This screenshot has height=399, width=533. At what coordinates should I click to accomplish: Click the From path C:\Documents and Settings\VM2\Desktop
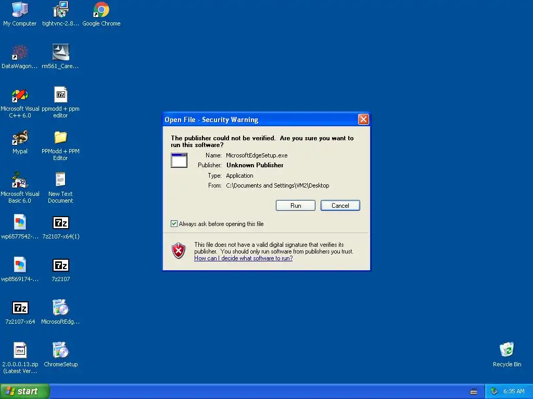277,185
